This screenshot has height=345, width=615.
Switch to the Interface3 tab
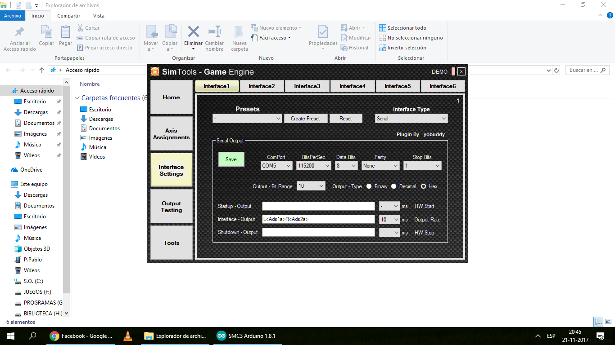307,86
